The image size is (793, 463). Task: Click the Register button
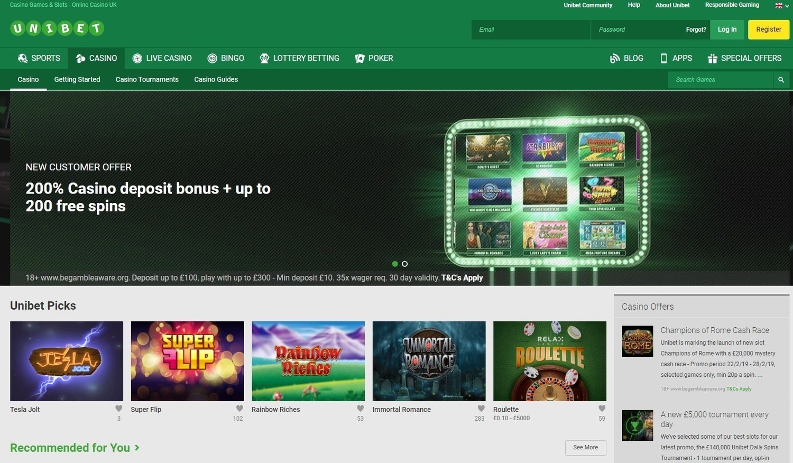pyautogui.click(x=769, y=30)
